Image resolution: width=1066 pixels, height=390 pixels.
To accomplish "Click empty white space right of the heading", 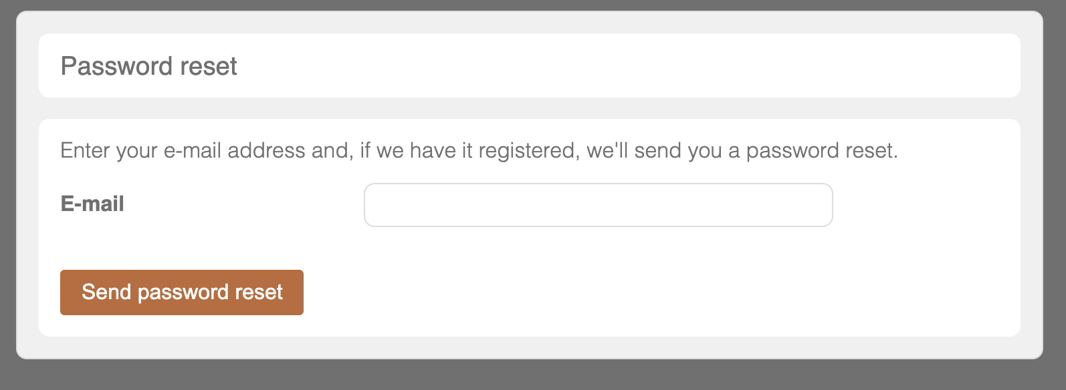I will point(629,66).
